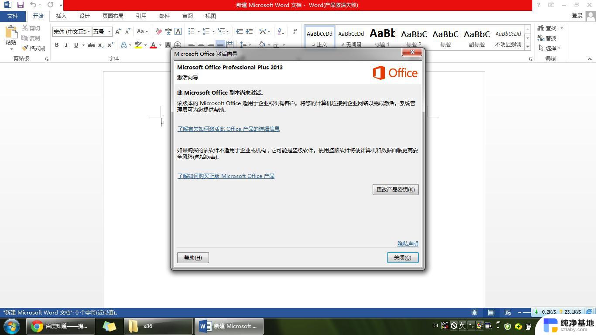Click the Increase Indent icon
Screen dimensions: 596x335
(249, 31)
